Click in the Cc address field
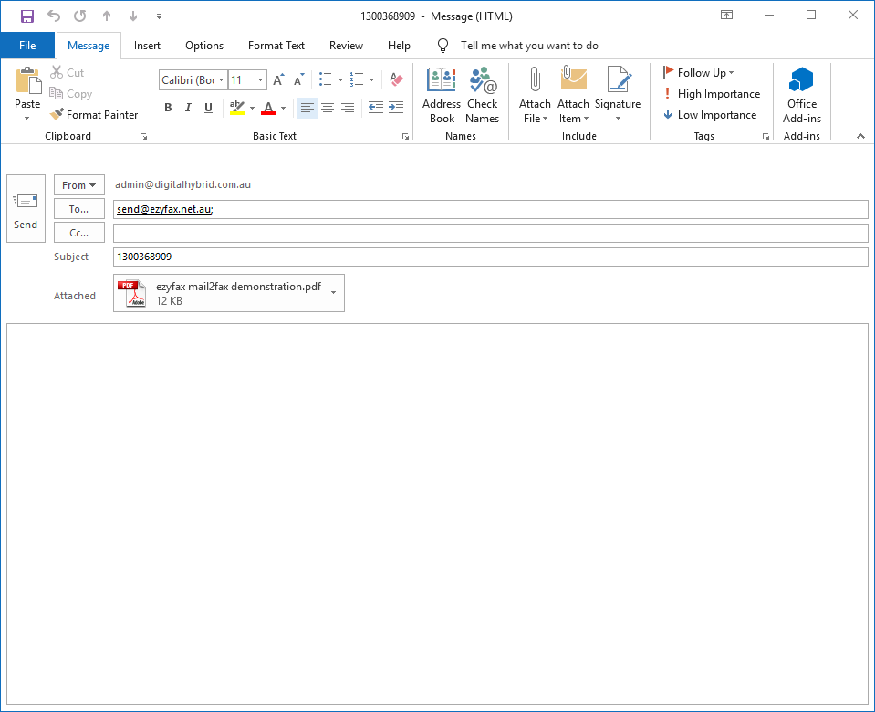The width and height of the screenshot is (875, 712). pyautogui.click(x=491, y=233)
